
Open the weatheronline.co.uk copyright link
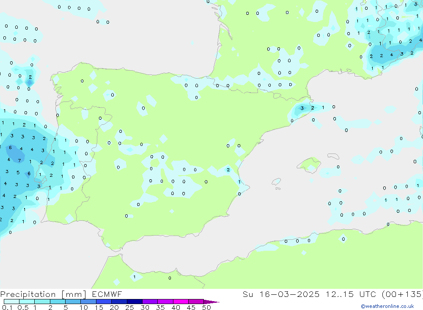(x=387, y=306)
